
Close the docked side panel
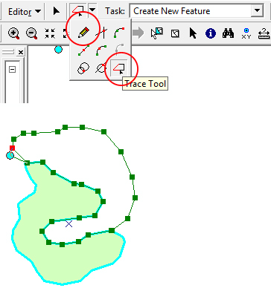pyautogui.click(x=21, y=52)
